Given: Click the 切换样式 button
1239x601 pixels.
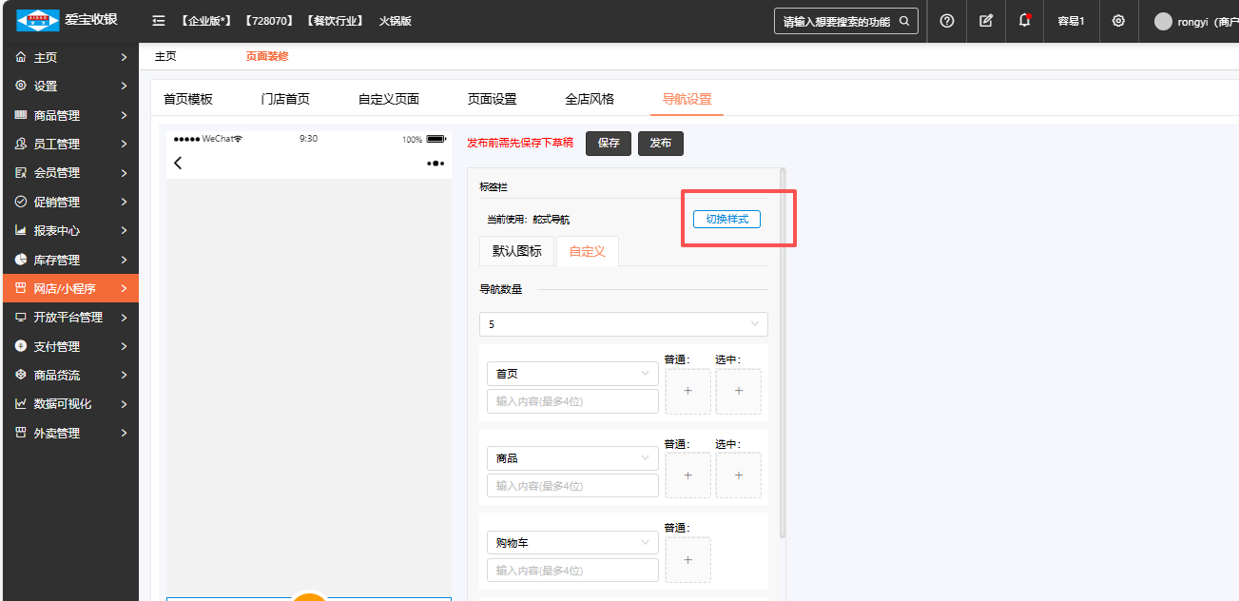Looking at the screenshot, I should [726, 219].
